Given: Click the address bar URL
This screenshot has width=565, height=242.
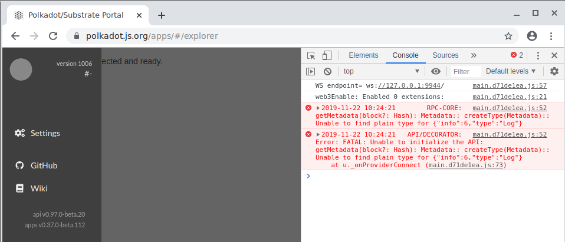Looking at the screenshot, I should coord(152,36).
